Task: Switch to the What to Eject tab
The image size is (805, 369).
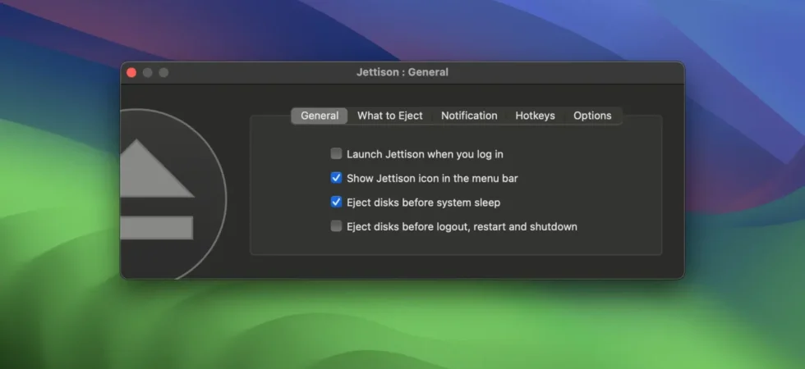Action: [390, 116]
